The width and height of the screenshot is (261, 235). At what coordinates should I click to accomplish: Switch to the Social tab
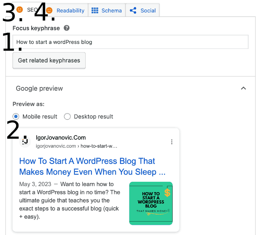click(x=142, y=10)
